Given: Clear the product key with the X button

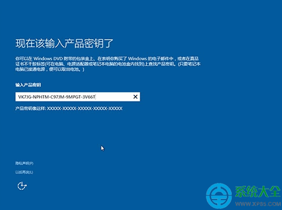Looking at the screenshot, I should click(135, 97).
